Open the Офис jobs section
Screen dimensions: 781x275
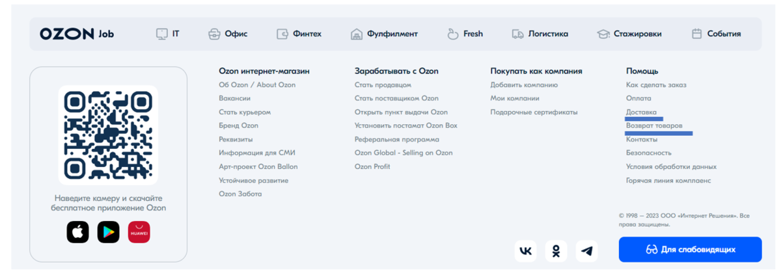(x=228, y=34)
